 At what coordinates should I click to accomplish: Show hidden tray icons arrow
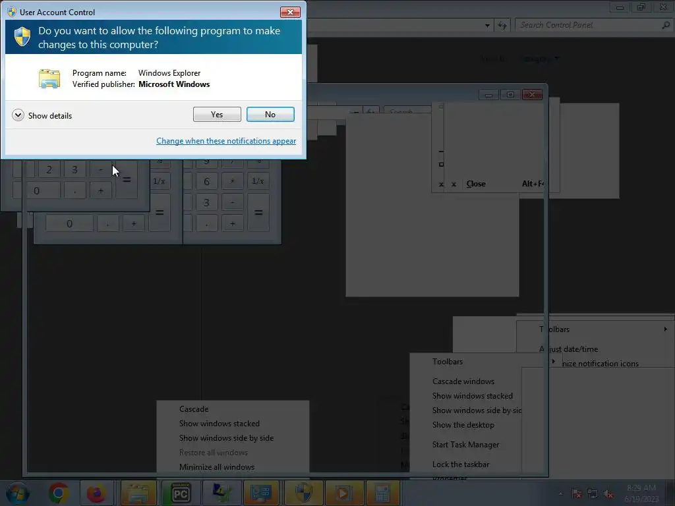coord(560,493)
